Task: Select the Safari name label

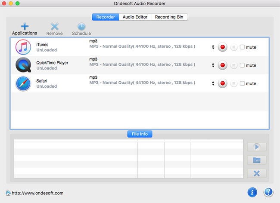Action: 42,81
